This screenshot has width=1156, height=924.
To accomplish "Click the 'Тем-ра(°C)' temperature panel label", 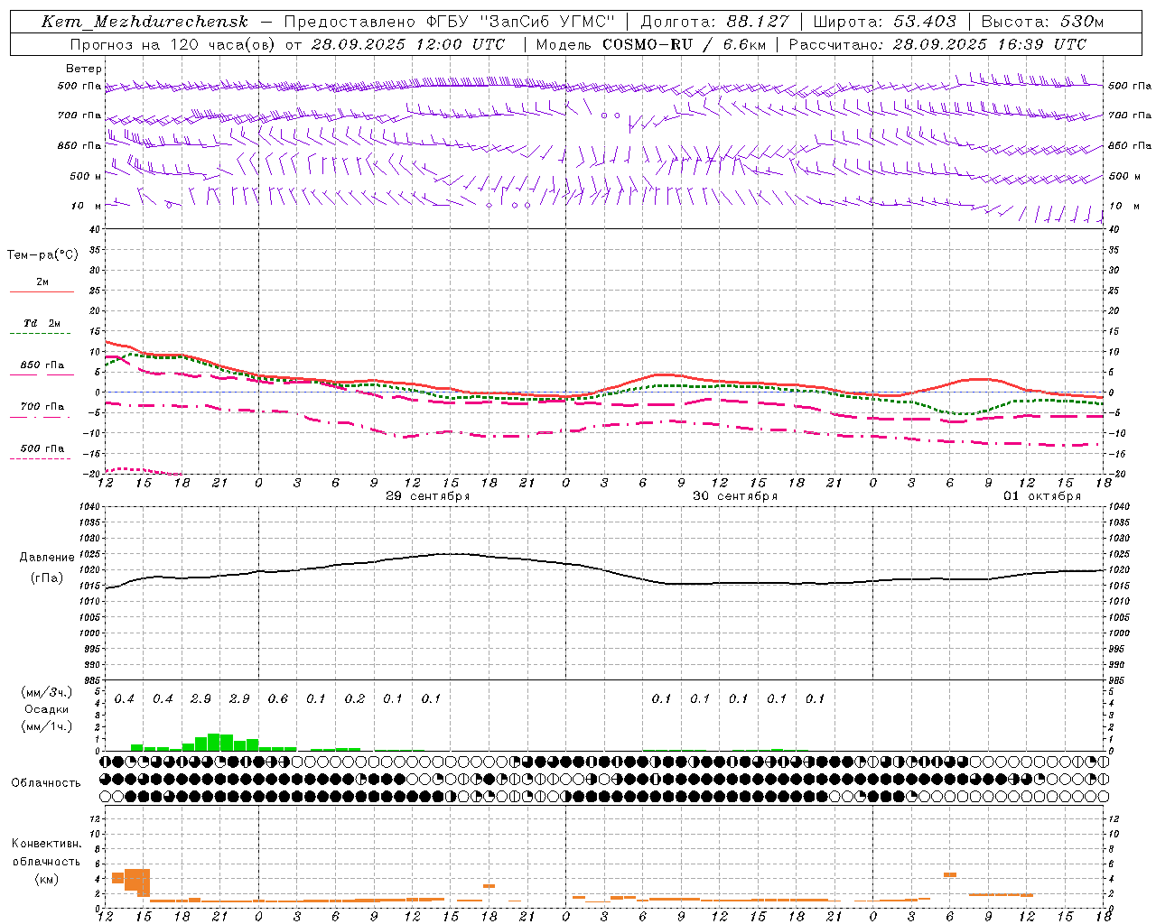I will [42, 255].
